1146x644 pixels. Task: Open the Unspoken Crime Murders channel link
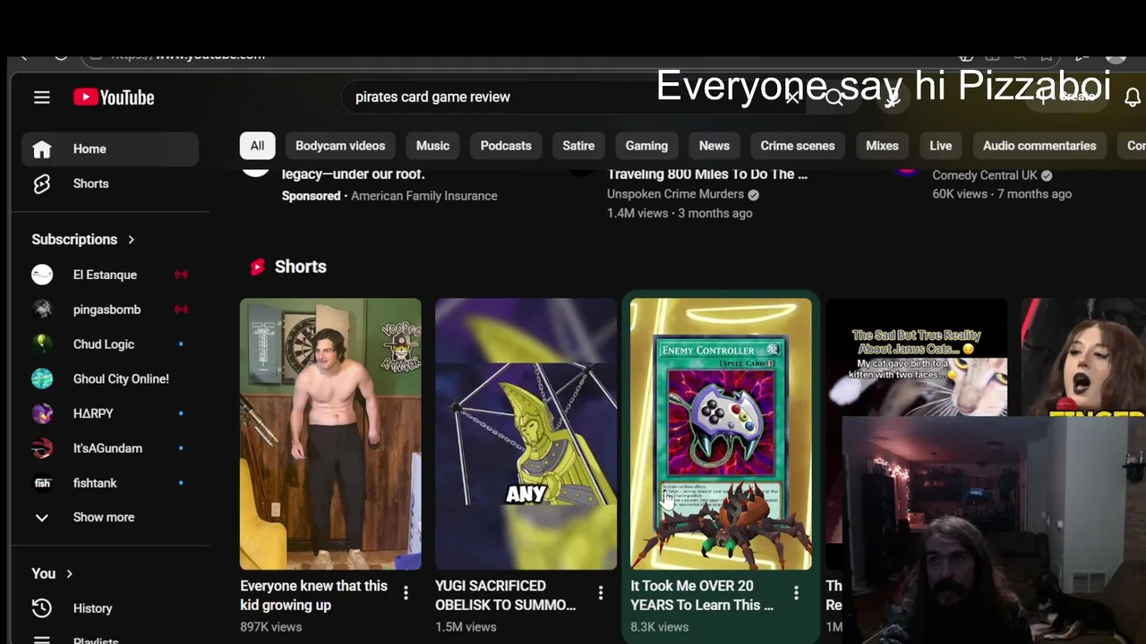click(x=675, y=194)
